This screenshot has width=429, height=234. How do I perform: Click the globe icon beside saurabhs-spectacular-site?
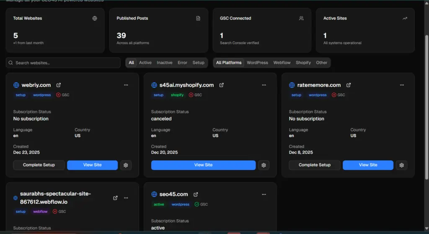16,198
